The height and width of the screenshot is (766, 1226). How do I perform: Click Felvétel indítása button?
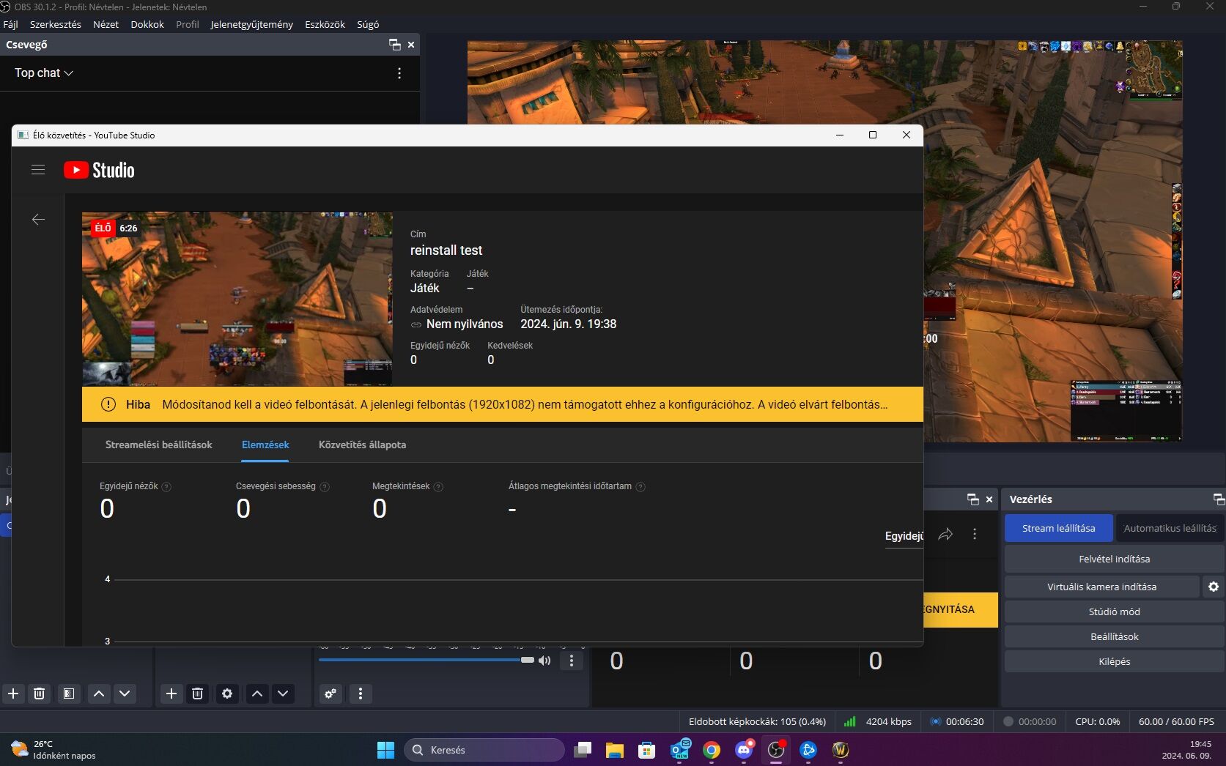(x=1114, y=559)
